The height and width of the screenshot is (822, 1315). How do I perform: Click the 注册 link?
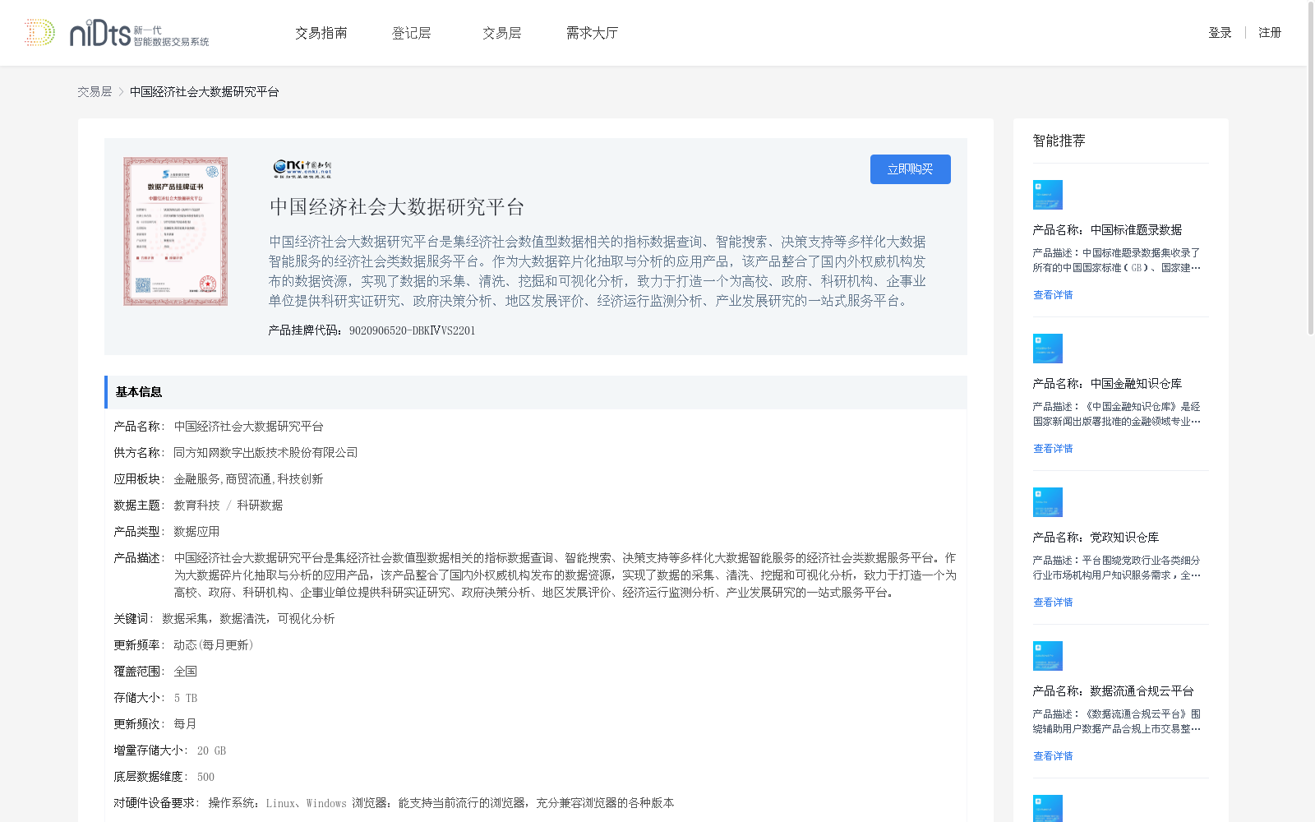tap(1270, 33)
